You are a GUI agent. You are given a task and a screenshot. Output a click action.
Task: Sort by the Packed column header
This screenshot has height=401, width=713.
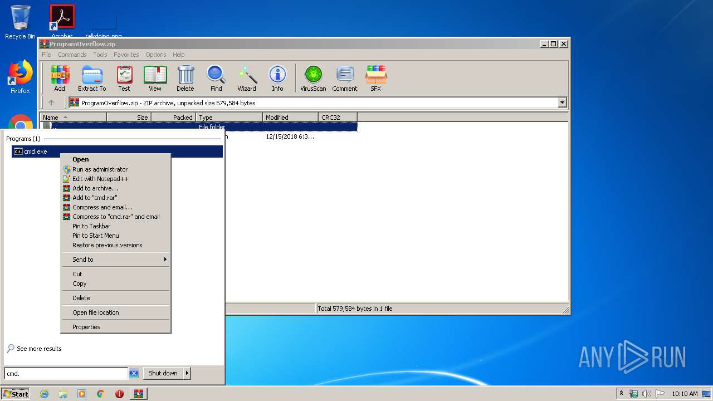[173, 118]
